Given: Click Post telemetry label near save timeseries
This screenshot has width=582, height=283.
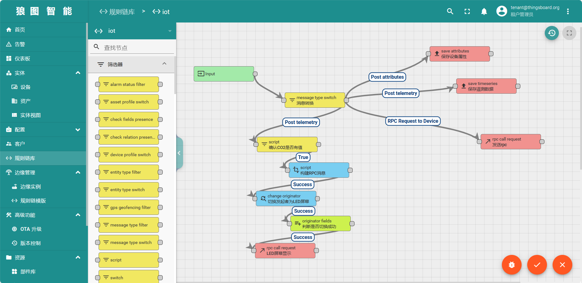Looking at the screenshot, I should pyautogui.click(x=401, y=93).
